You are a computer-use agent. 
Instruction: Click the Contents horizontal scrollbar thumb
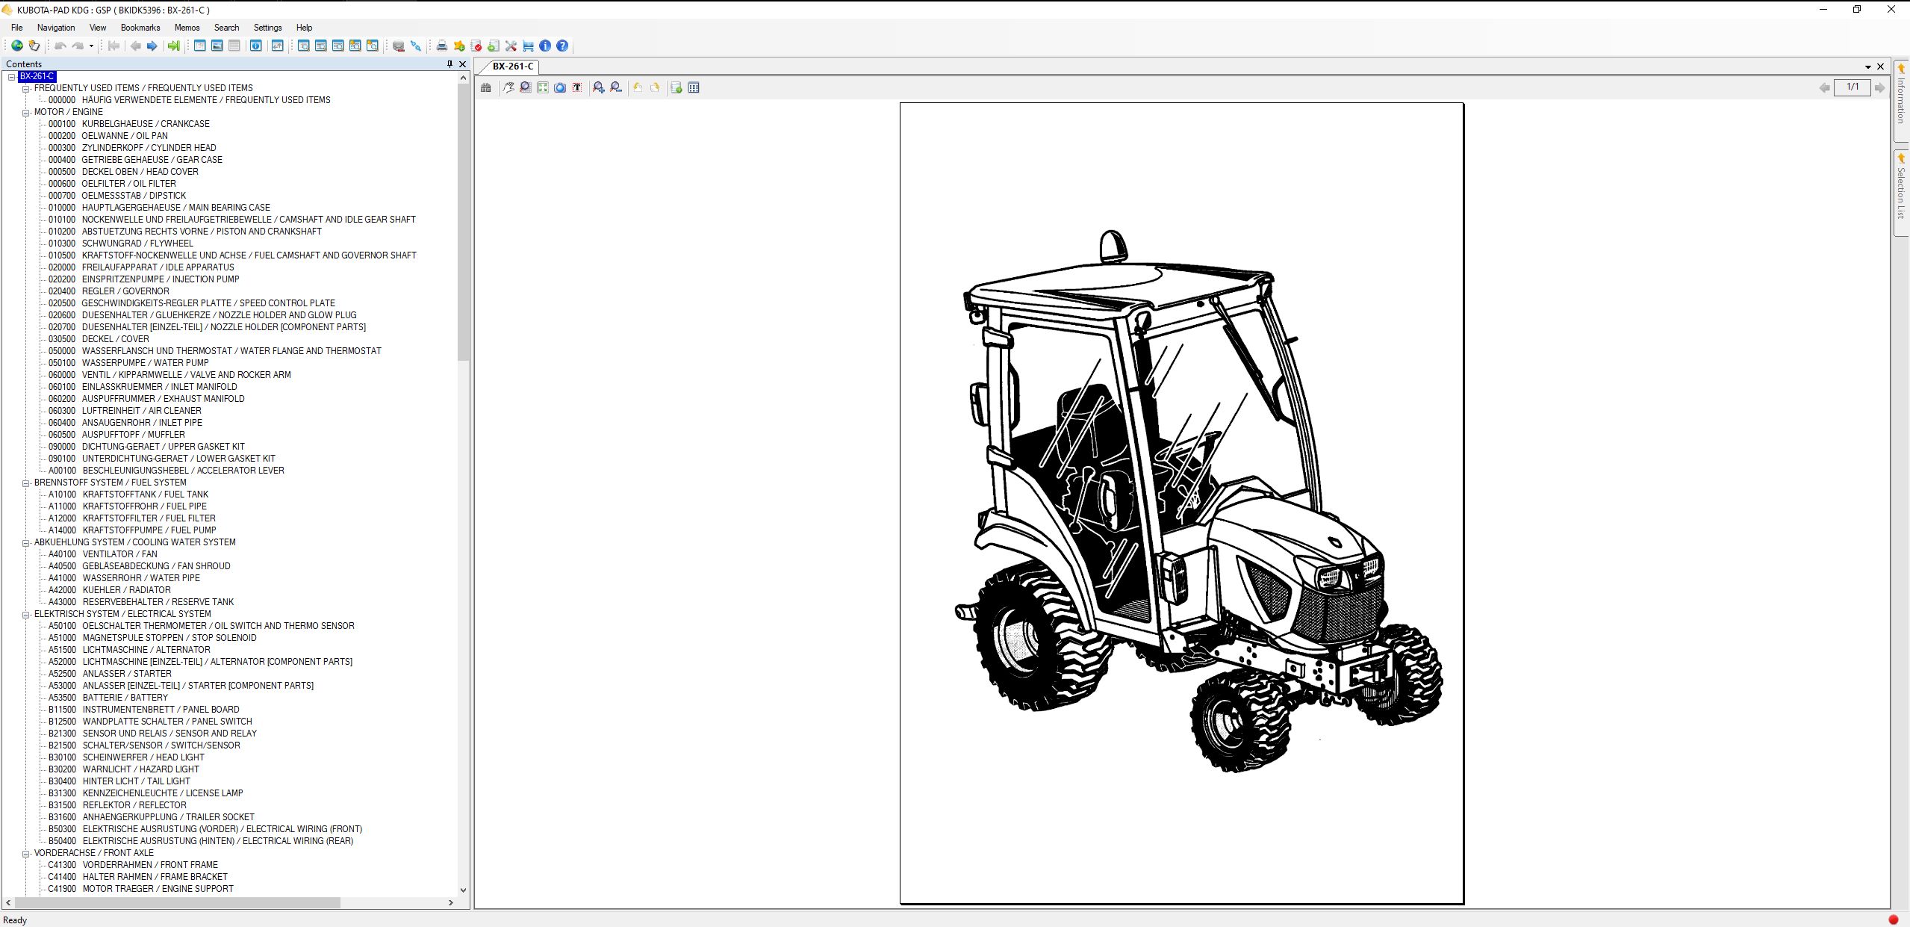(x=177, y=902)
